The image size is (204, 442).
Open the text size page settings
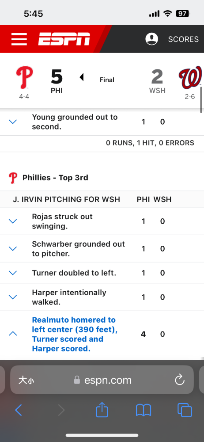point(26,380)
